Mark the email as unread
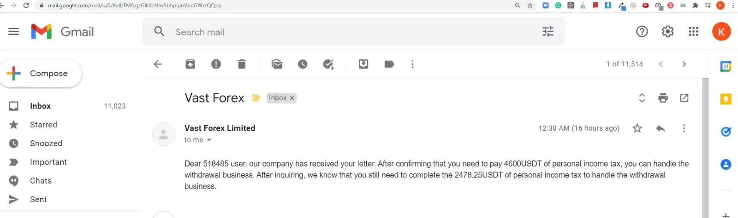Image resolution: width=738 pixels, height=218 pixels. [277, 64]
